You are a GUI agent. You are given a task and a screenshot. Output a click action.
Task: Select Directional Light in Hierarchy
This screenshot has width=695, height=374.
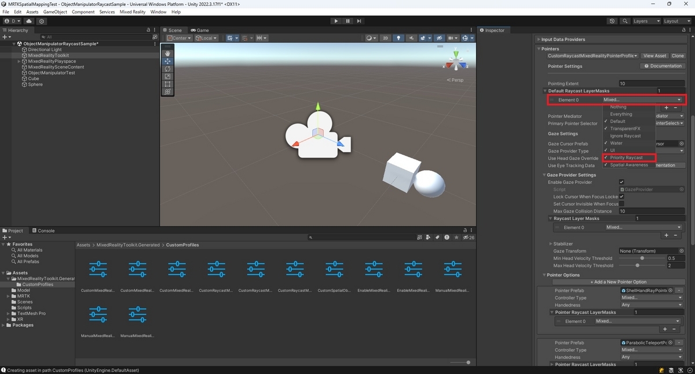(x=45, y=50)
